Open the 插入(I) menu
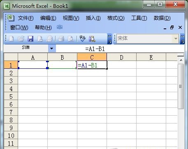This screenshot has height=149, width=188. tap(93, 18)
